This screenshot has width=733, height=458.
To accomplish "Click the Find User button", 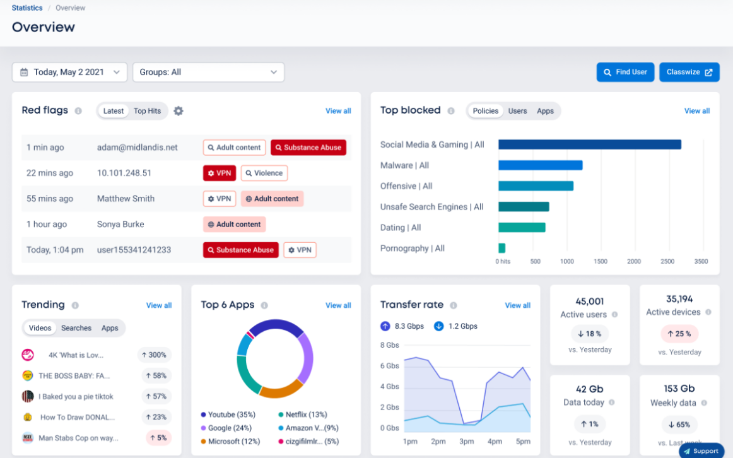I will click(625, 73).
